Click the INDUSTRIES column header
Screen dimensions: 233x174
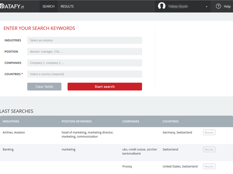coord(11,121)
